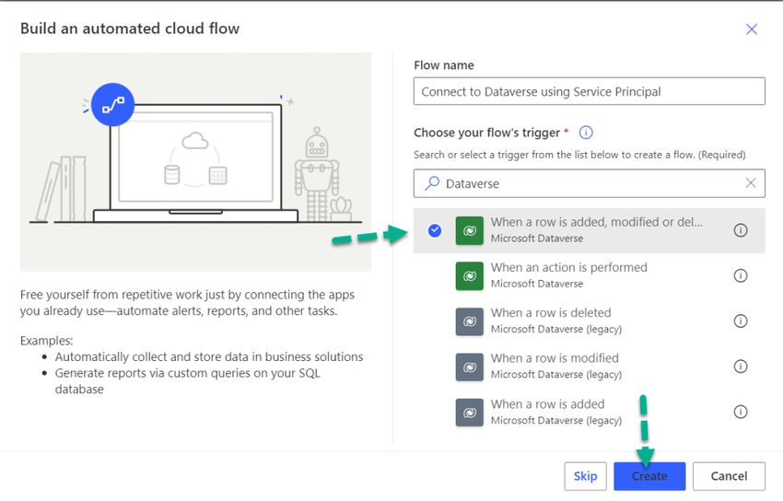Screen dimensions: 783x501
Task: Choose 'When a row is deleted' legacy trigger
Action: coord(550,313)
